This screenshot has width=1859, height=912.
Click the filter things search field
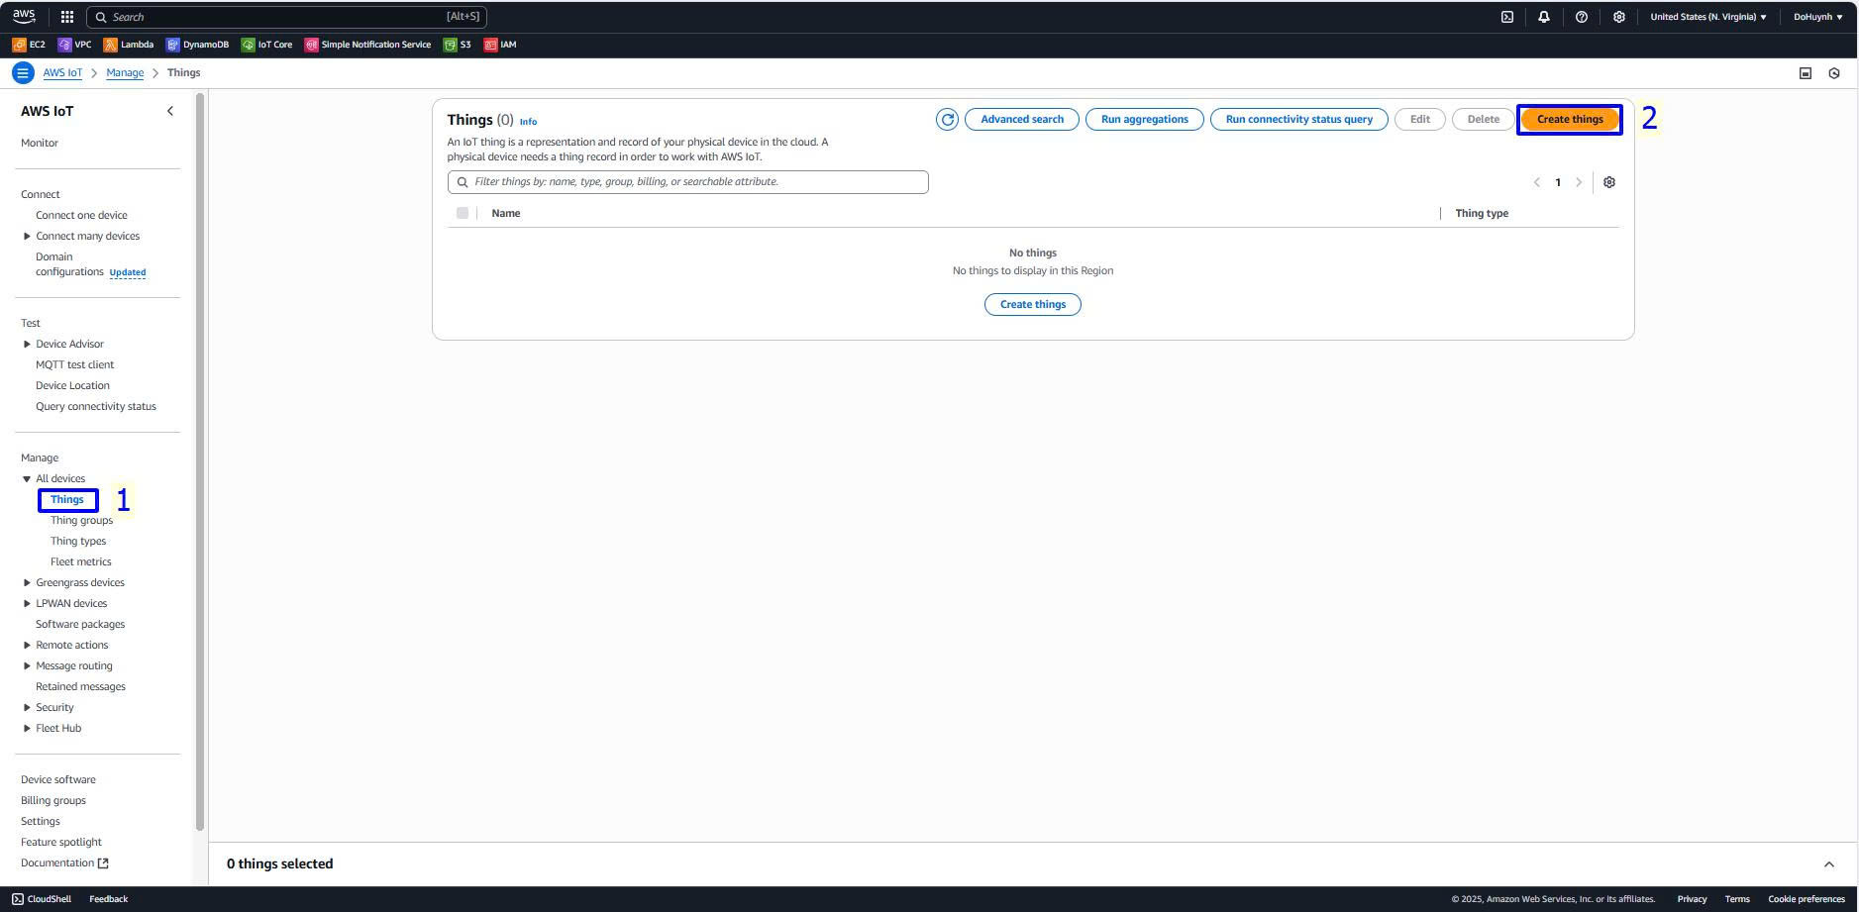693,182
